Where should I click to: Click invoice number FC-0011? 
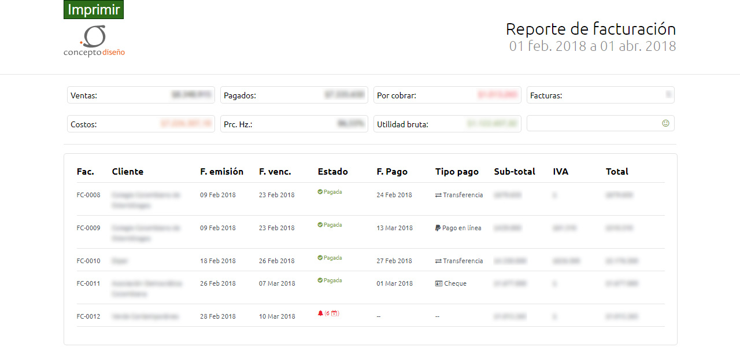(x=88, y=284)
